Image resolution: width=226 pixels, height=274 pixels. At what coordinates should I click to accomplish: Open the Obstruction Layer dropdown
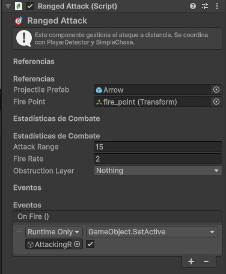(x=158, y=171)
